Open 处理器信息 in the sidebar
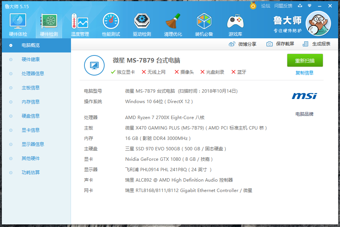The image size is (340, 227). (37, 74)
